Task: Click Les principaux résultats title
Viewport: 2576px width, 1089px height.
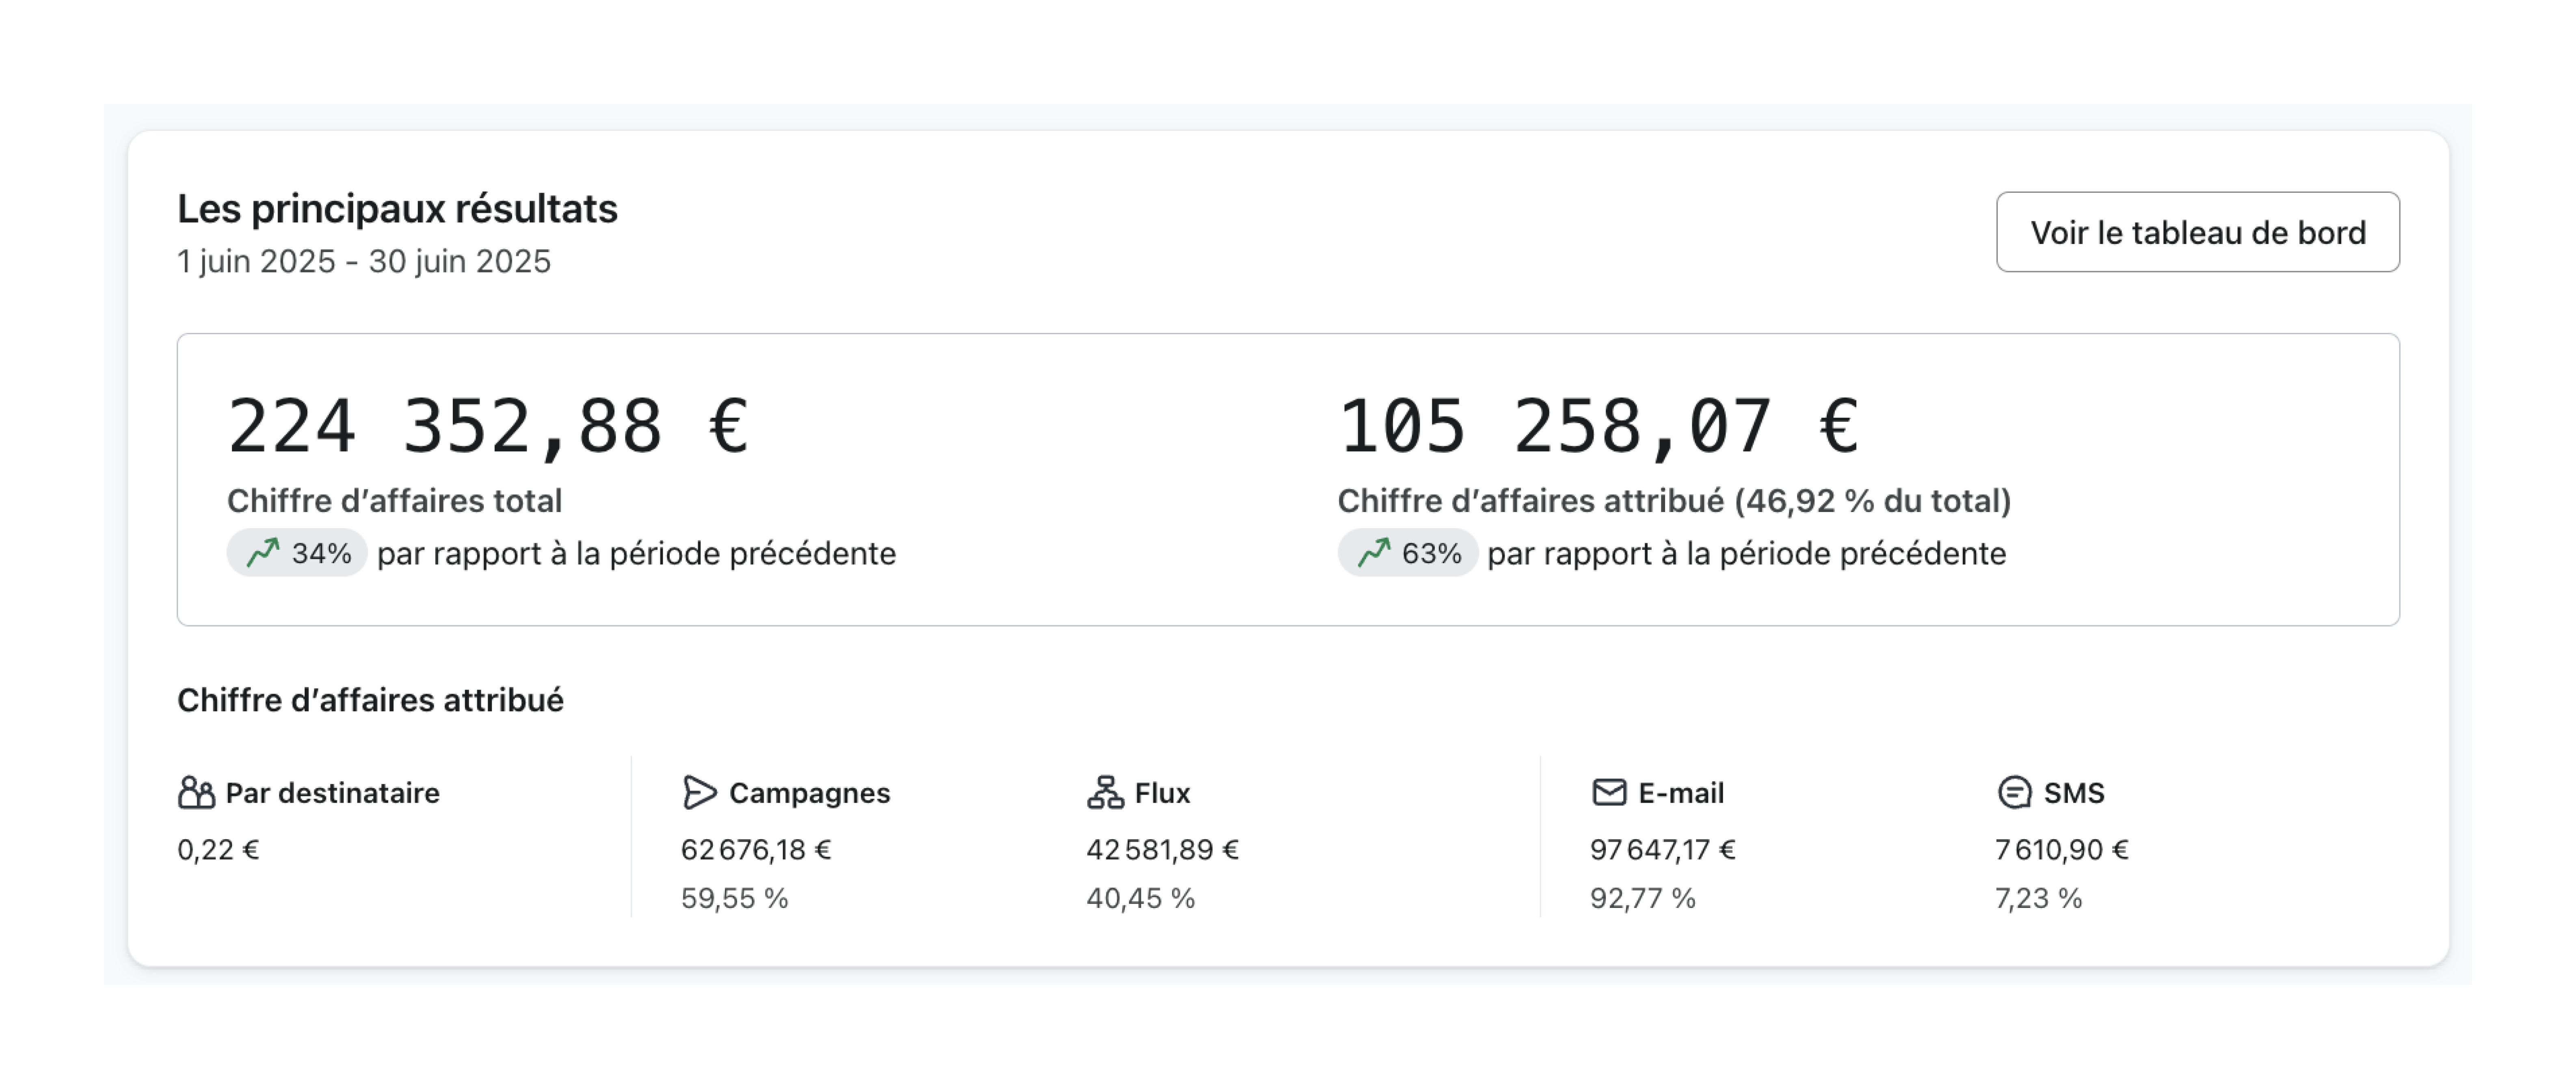Action: (x=398, y=209)
